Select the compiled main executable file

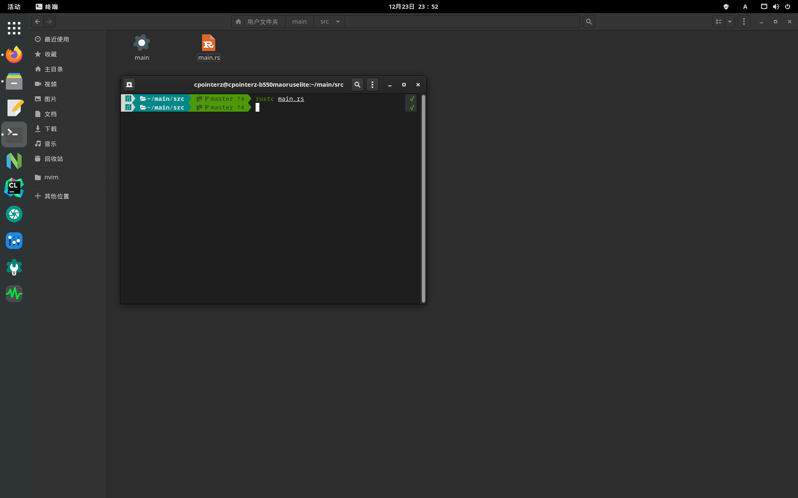tap(142, 44)
